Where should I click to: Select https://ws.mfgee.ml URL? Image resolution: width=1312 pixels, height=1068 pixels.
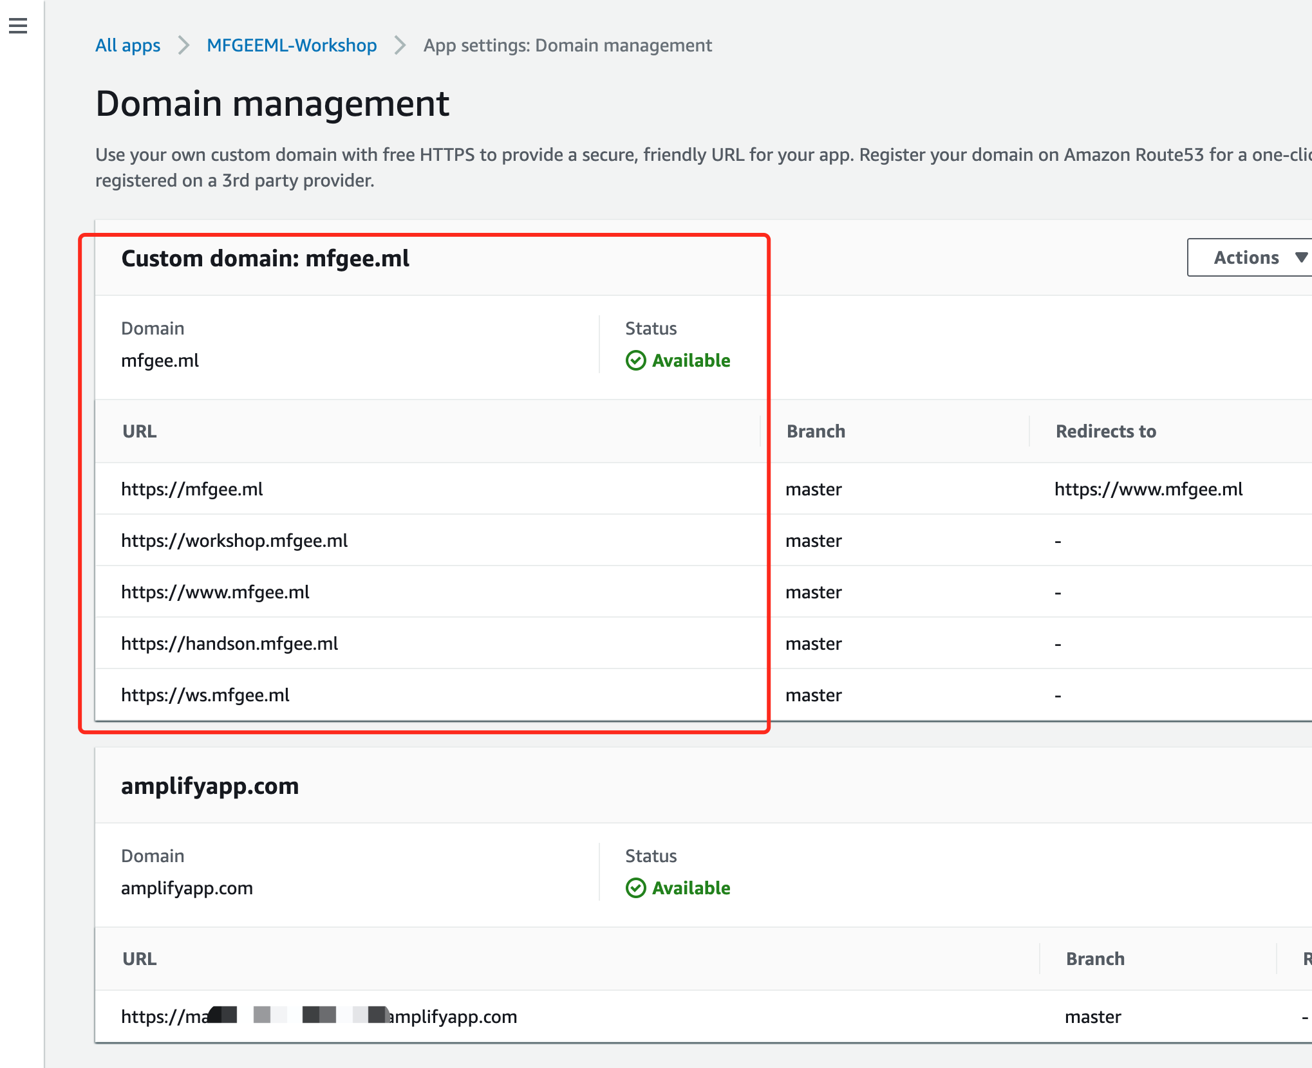click(205, 695)
